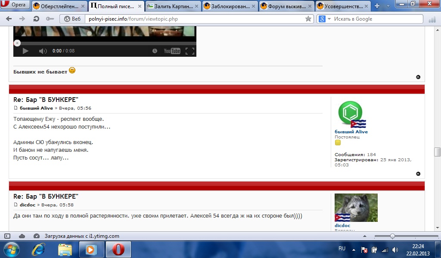Image resolution: width=441 pixels, height=258 pixels.
Task: Open post title above dicdoc
Action: pyautogui.click(x=46, y=197)
